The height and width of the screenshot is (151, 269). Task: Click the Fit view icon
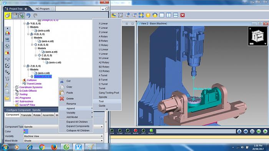(x=141, y=15)
